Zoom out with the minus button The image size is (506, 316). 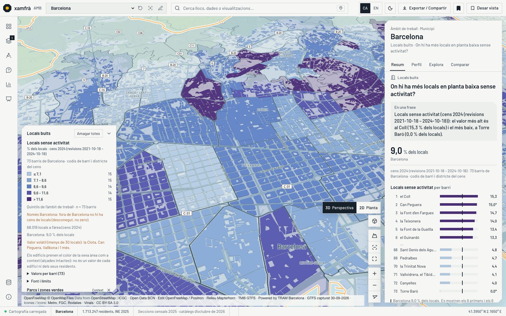tap(374, 285)
